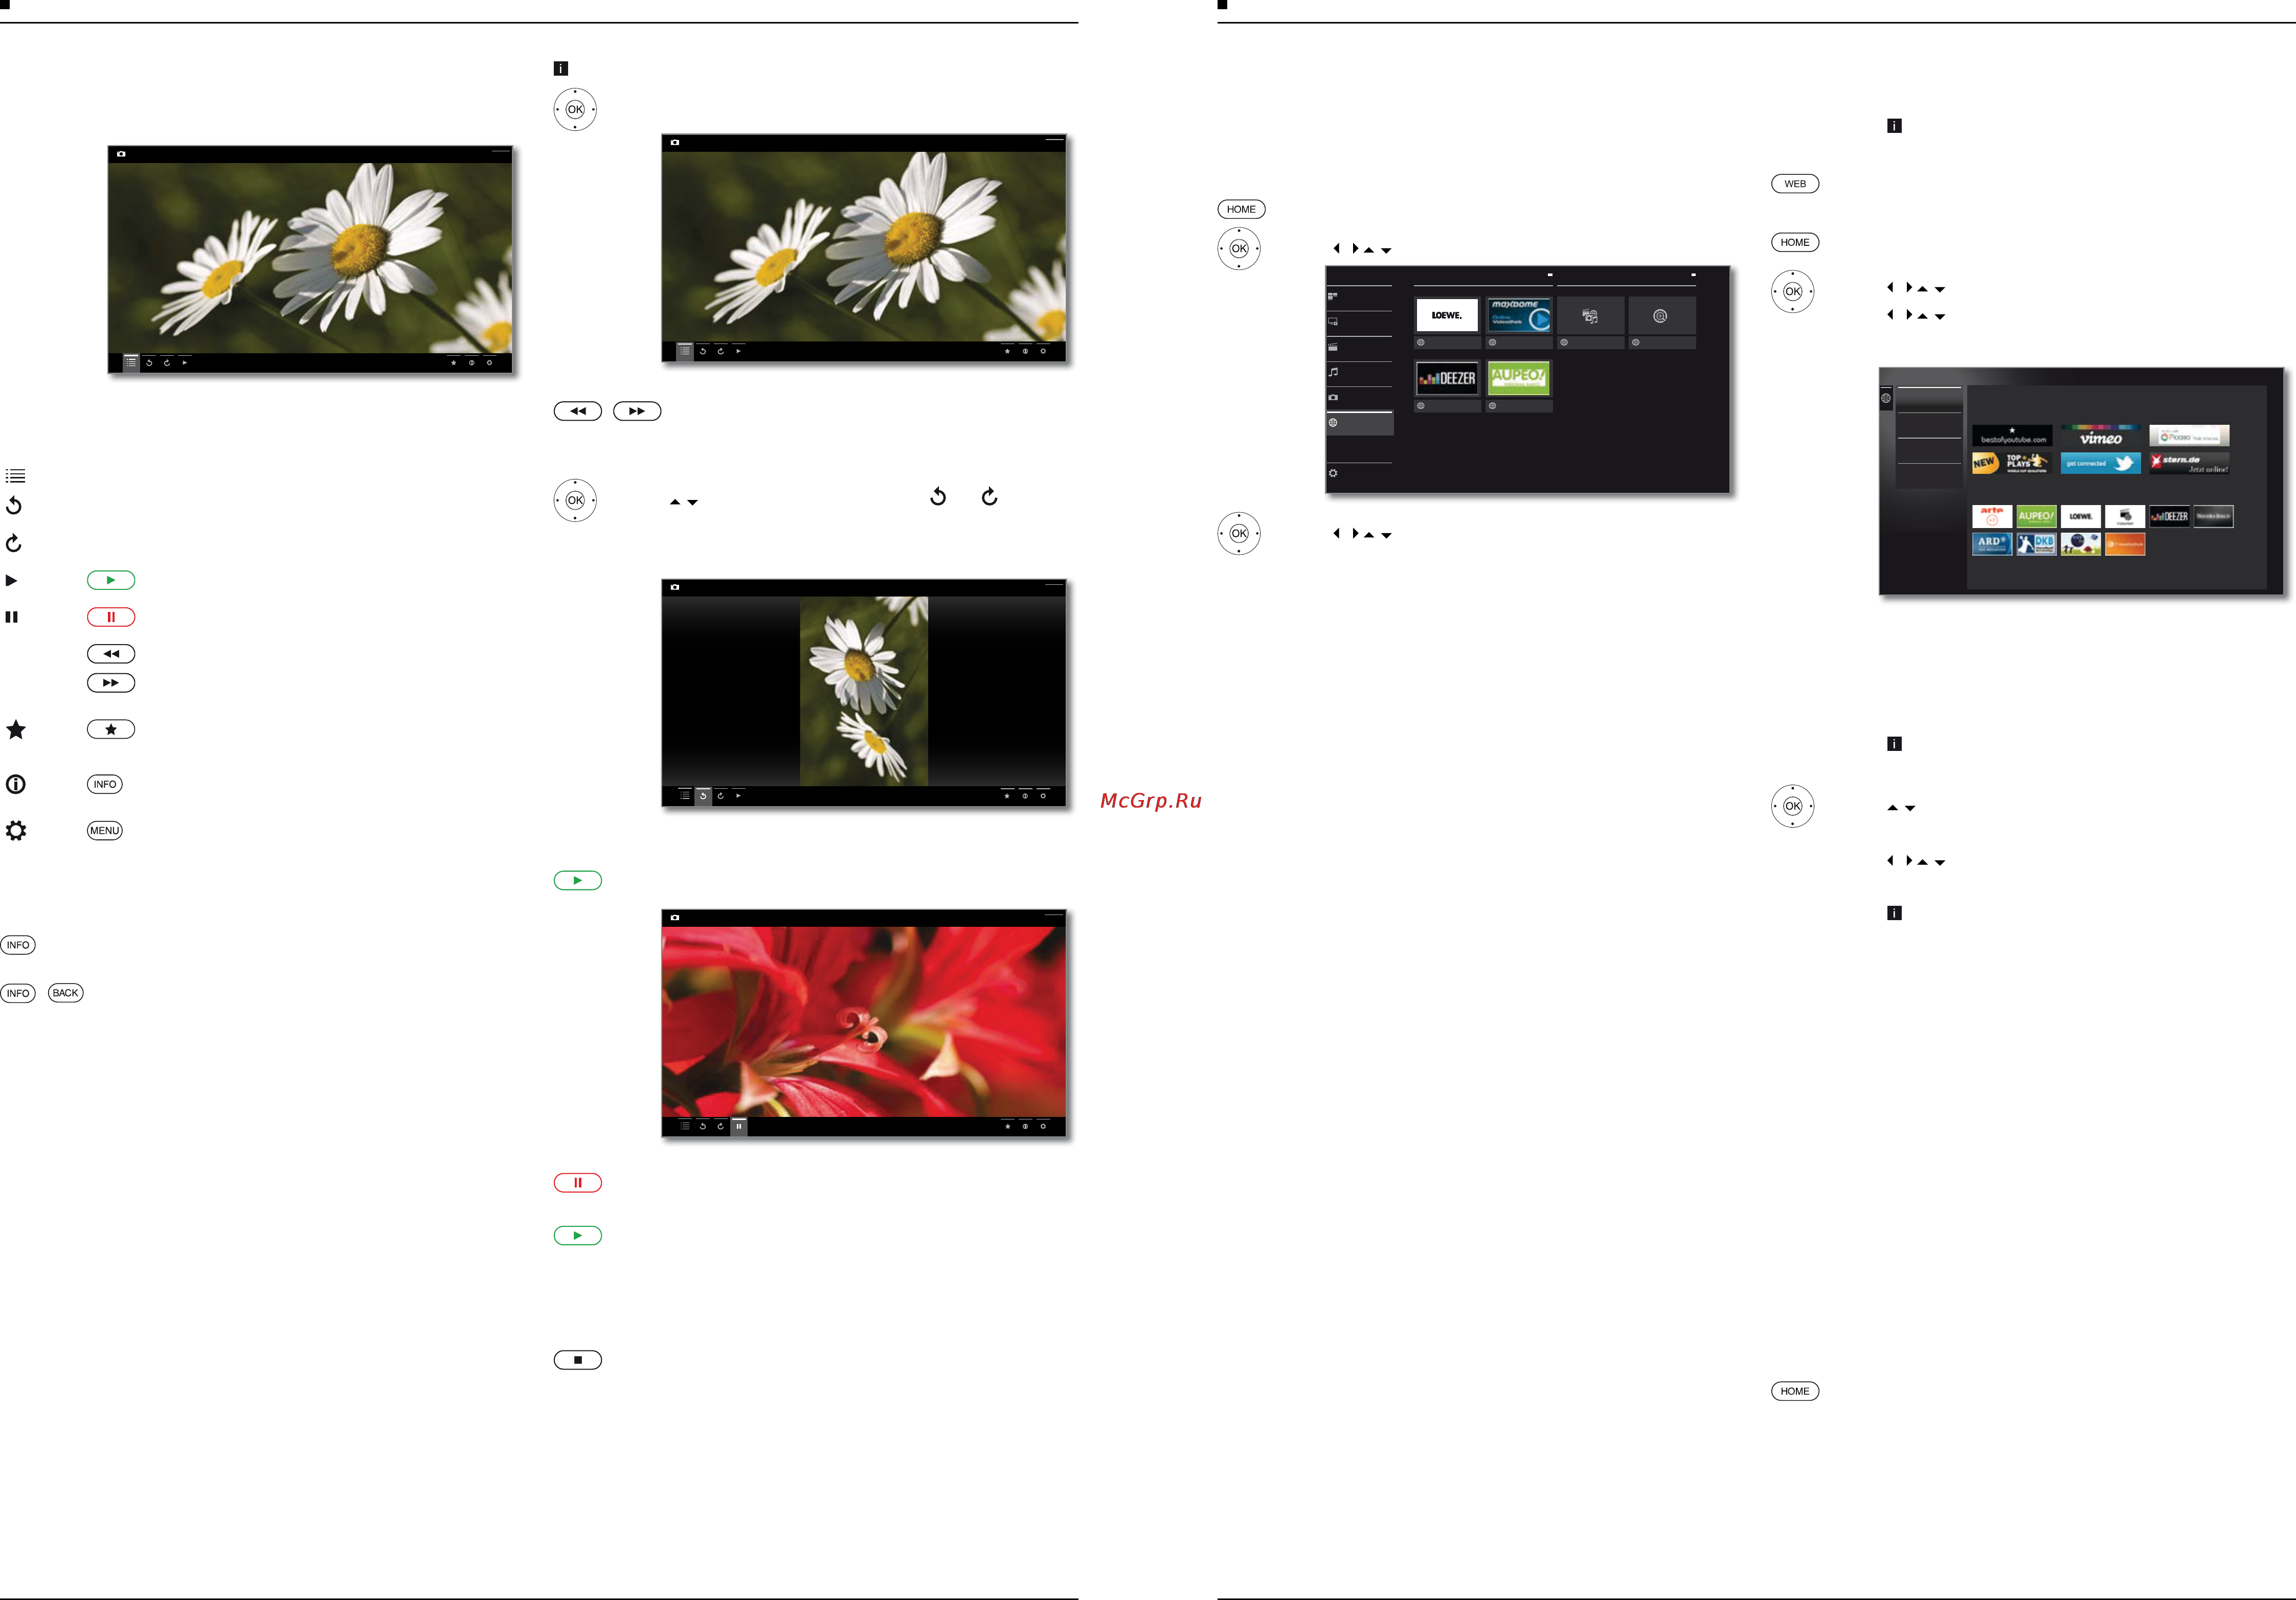Select the LOEWE tile in home screen
2296x1600 pixels.
(1447, 315)
